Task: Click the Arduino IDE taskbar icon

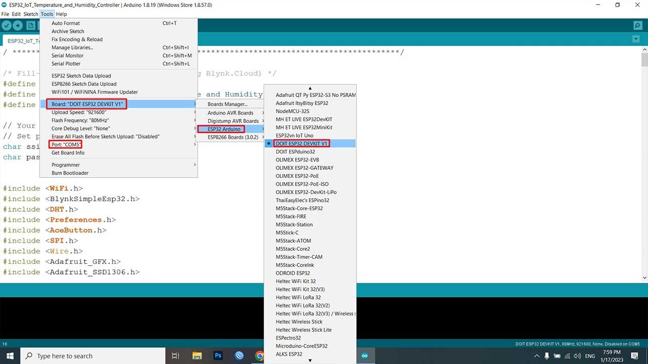Action: click(363, 356)
